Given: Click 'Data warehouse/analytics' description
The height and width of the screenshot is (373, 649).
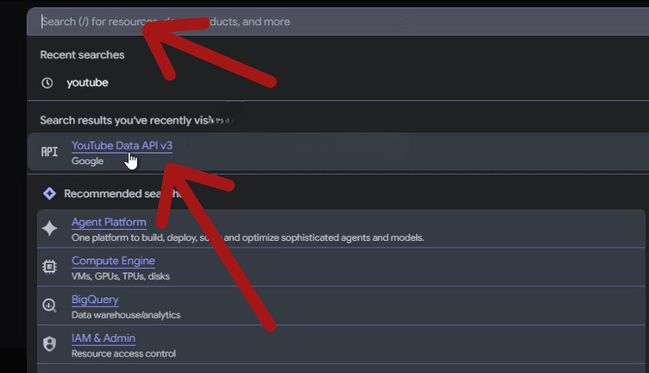Looking at the screenshot, I should tap(126, 315).
